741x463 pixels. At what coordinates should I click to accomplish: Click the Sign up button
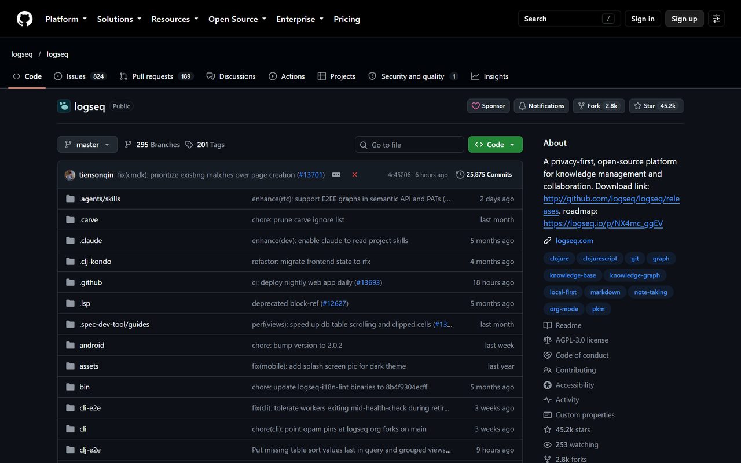click(684, 19)
